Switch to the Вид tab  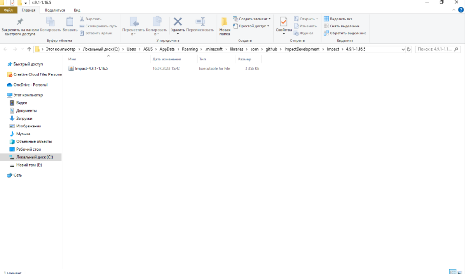(x=77, y=10)
